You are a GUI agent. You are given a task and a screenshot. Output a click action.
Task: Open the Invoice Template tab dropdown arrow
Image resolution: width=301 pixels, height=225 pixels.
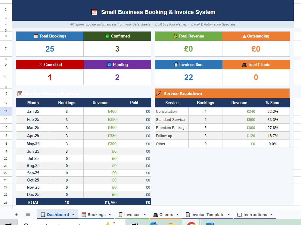tap(229, 215)
